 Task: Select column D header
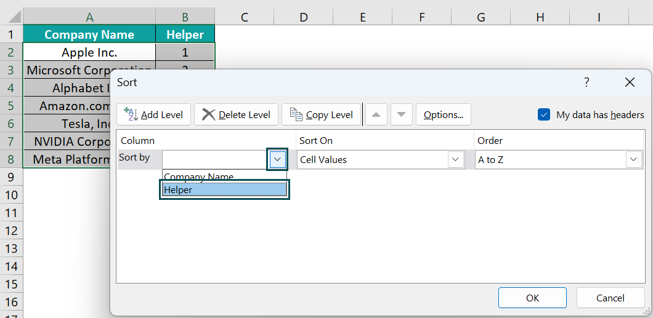(x=304, y=17)
